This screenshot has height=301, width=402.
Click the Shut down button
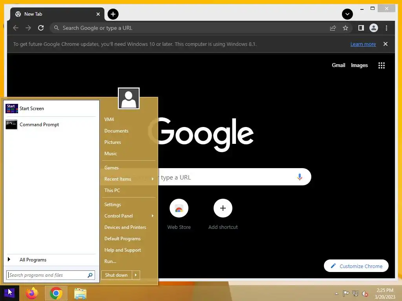pyautogui.click(x=116, y=275)
